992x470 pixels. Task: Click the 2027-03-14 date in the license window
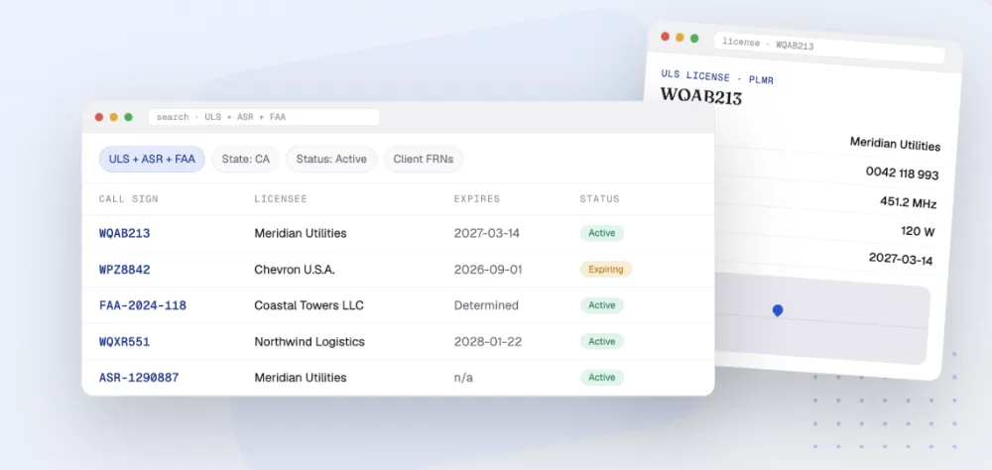pos(901,258)
